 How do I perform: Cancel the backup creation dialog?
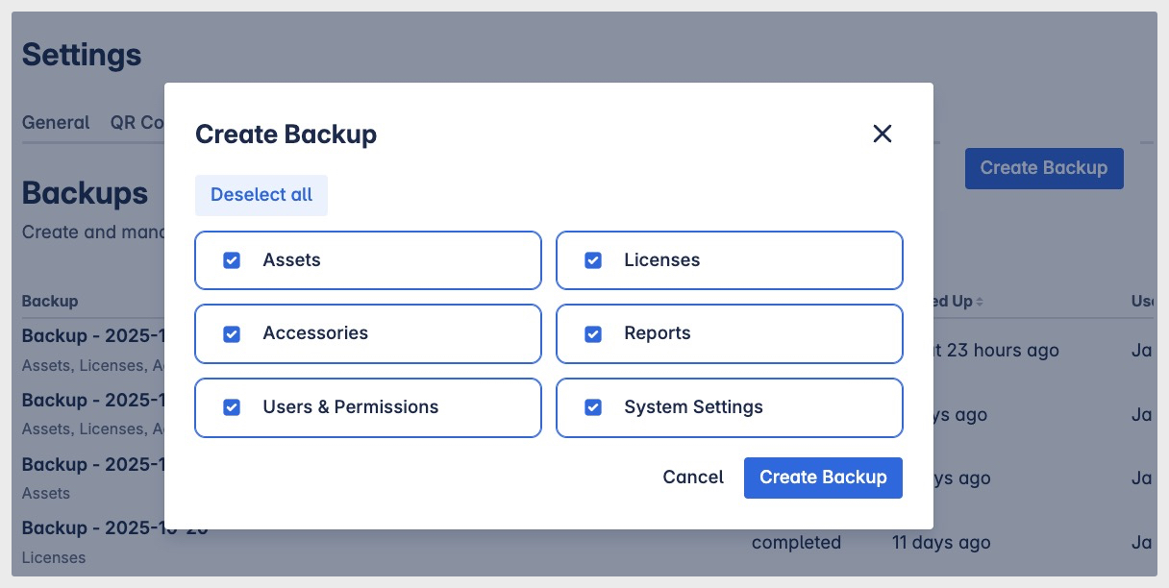[x=693, y=478]
